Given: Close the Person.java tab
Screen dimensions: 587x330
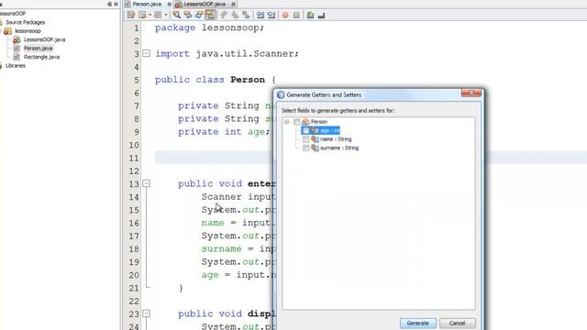Looking at the screenshot, I should click(x=170, y=4).
